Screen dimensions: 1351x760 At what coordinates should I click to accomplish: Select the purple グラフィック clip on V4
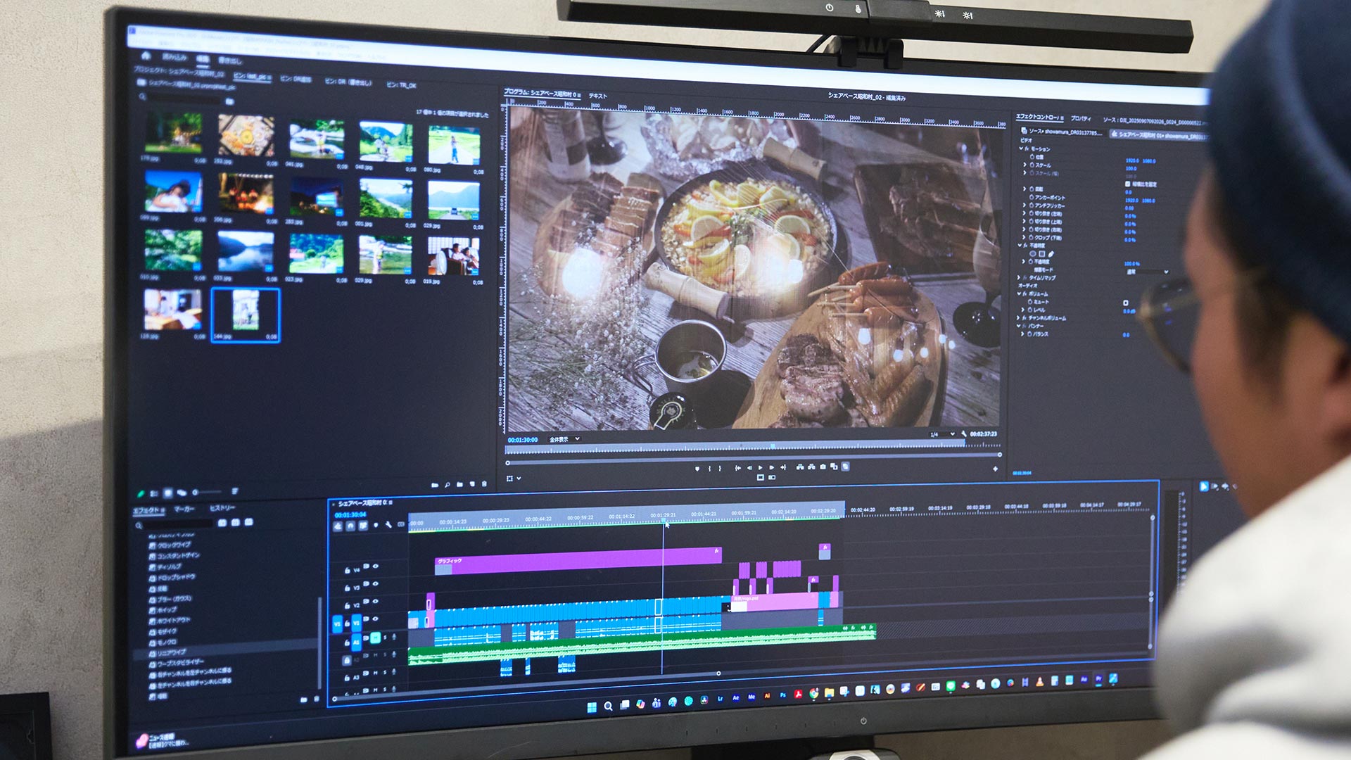tap(578, 561)
